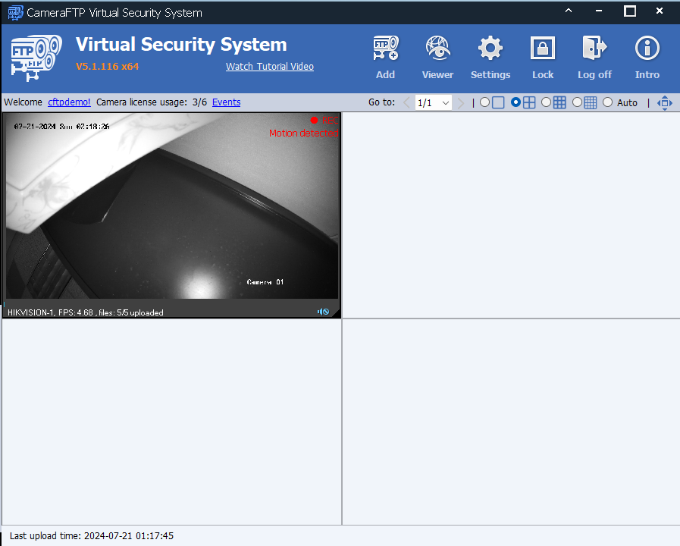
Task: Select the 3x3 grid layout radio button
Action: pos(547,102)
